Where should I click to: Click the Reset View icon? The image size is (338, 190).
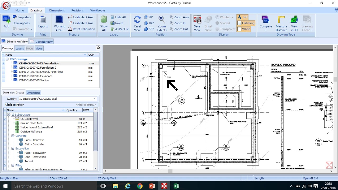pyautogui.click(x=137, y=20)
